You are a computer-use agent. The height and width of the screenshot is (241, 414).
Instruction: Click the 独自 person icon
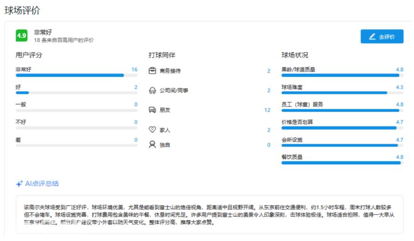[152, 145]
